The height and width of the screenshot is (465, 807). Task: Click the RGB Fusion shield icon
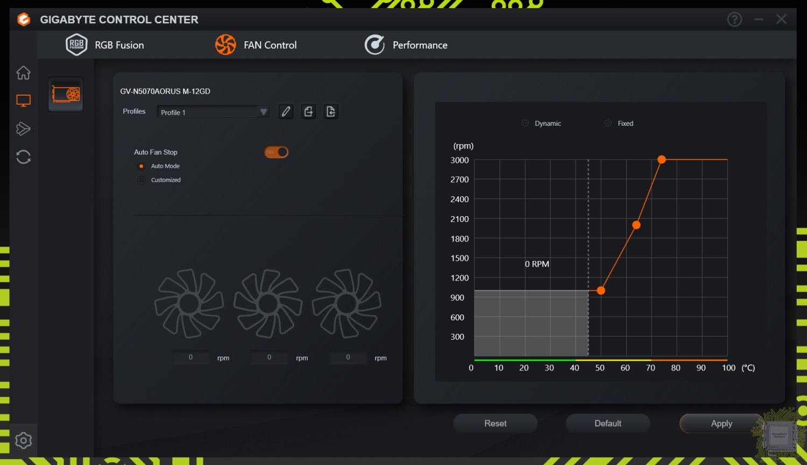(x=76, y=45)
